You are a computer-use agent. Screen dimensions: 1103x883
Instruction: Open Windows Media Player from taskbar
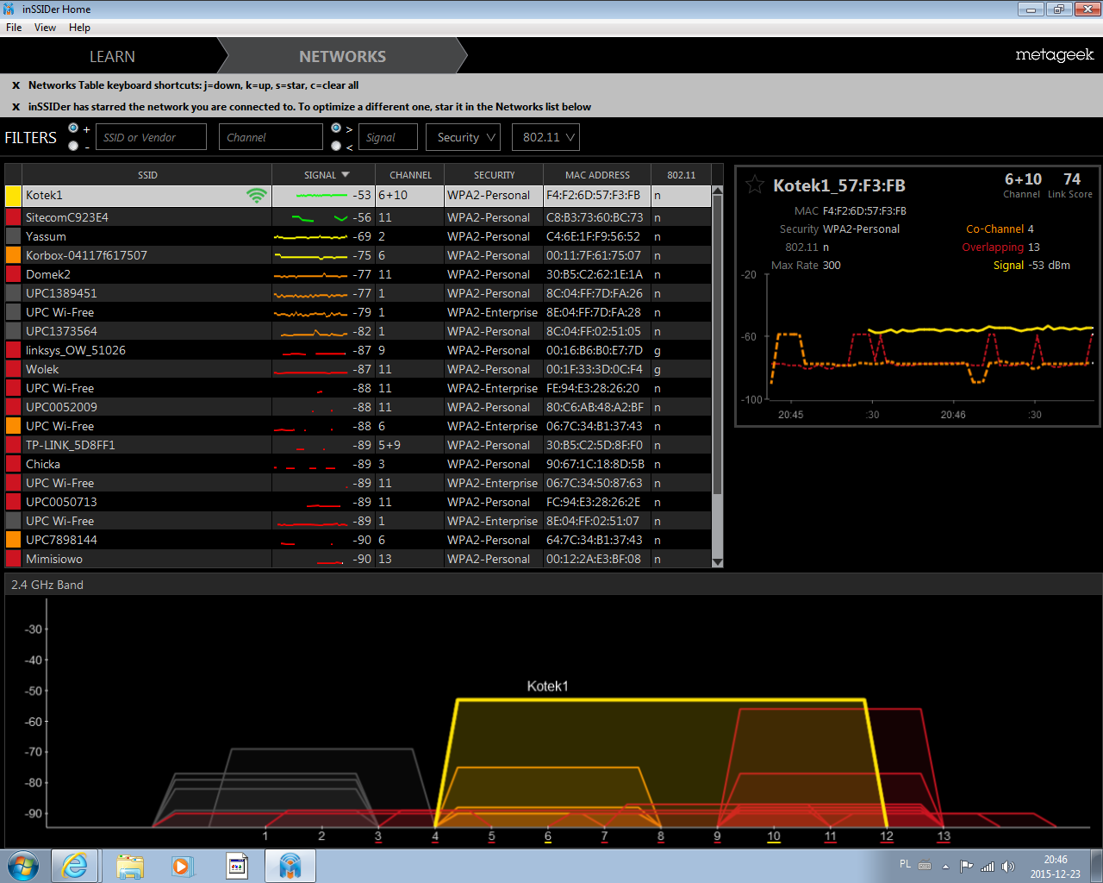pyautogui.click(x=182, y=866)
